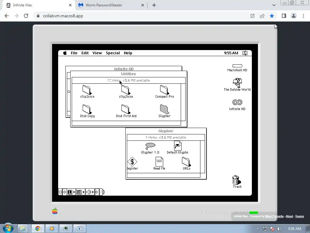Select the Default Glyphs document icon
Viewport: 310px width, 233px height.
pos(177,146)
